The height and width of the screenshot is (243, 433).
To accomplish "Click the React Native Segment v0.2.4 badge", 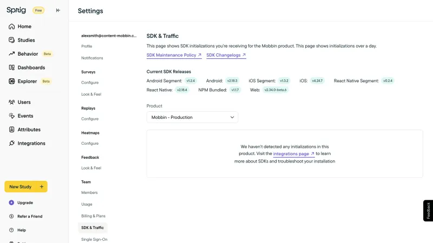I will pos(388,80).
